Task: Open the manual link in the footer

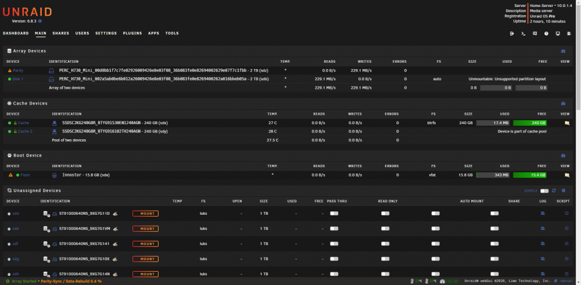Action: pyautogui.click(x=566, y=282)
